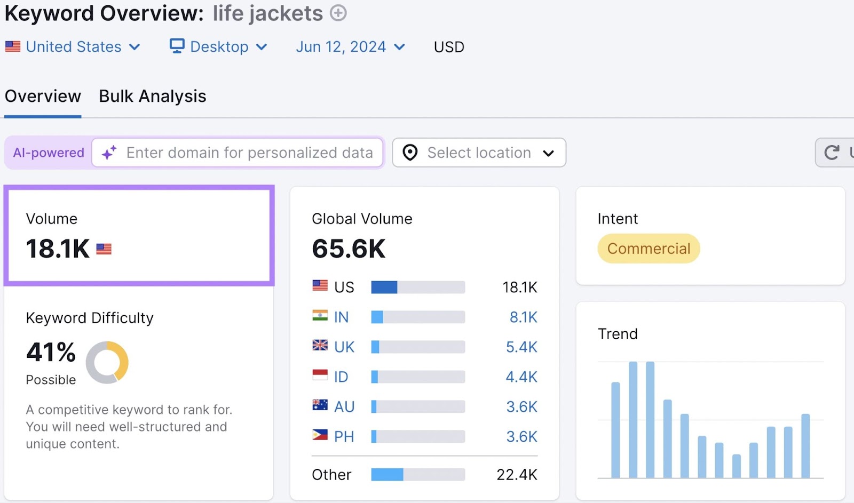Click the Other volume bar
Image resolution: width=854 pixels, height=503 pixels.
coord(418,475)
